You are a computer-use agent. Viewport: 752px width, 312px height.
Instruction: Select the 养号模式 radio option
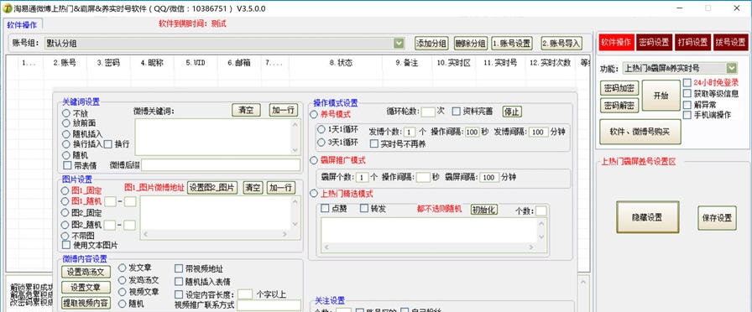point(314,115)
